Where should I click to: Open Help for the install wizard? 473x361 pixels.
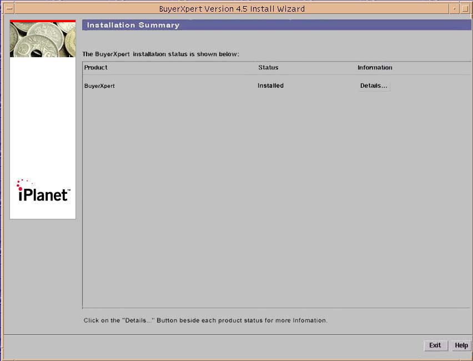(x=461, y=345)
